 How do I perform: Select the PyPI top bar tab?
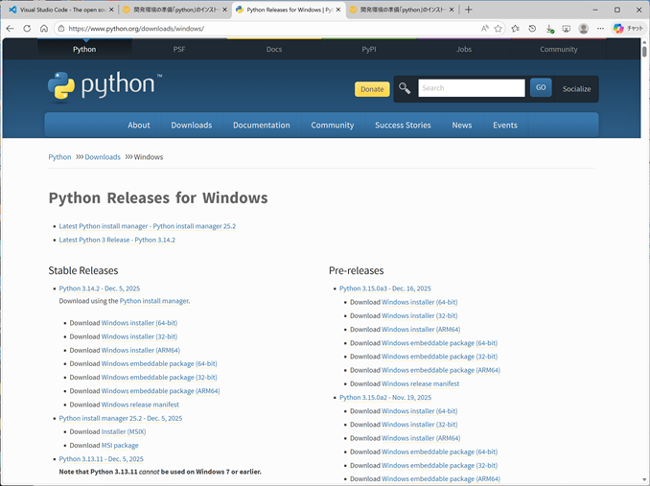[x=369, y=49]
